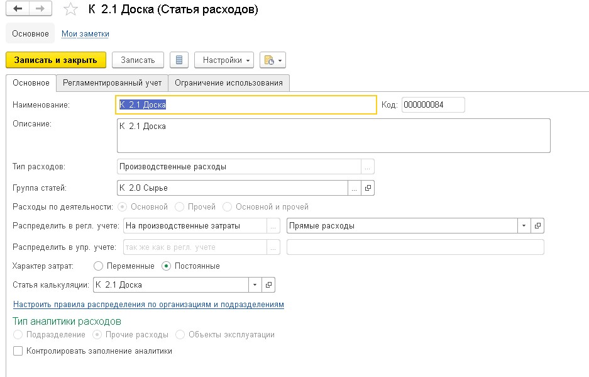Expand Прямые расходы dropdown arrow
The width and height of the screenshot is (589, 377).
(x=524, y=225)
